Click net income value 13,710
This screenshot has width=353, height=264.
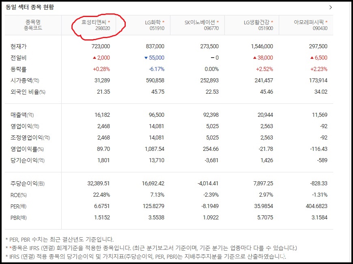[x=157, y=160]
